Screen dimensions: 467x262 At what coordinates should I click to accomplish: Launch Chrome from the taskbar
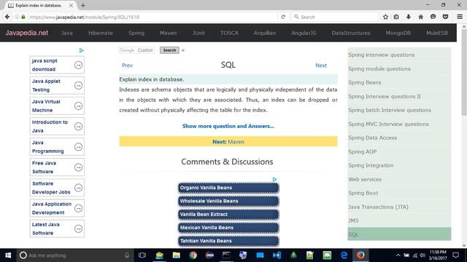[193, 255]
